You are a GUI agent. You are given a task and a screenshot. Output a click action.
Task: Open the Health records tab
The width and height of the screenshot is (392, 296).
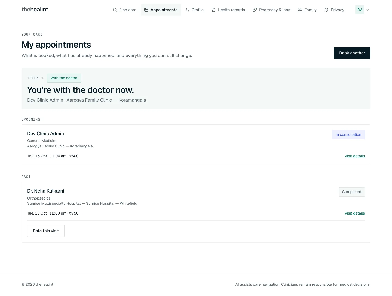click(x=228, y=10)
